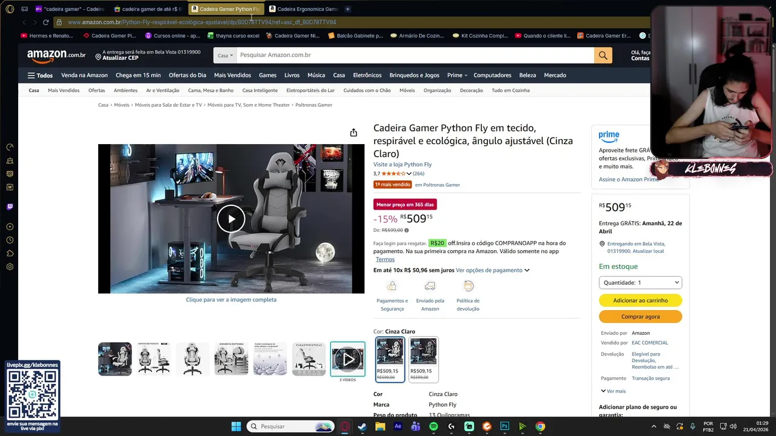Image resolution: width=776 pixels, height=436 pixels.
Task: Click the striped GX Corner icon in sidebar
Action: (10, 174)
